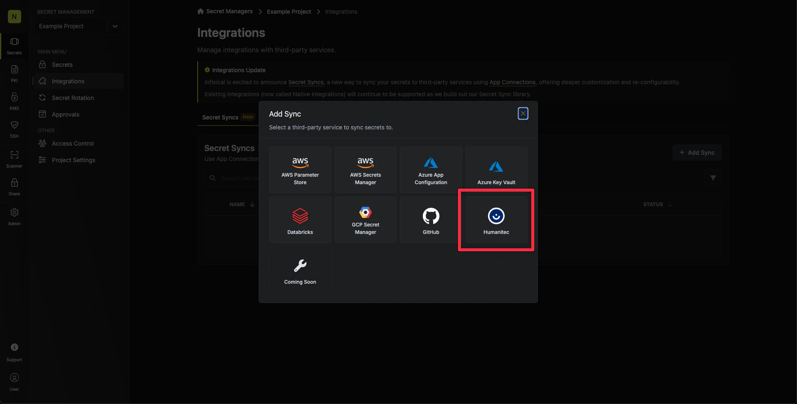Click the home icon in breadcrumb
797x404 pixels.
[201, 11]
